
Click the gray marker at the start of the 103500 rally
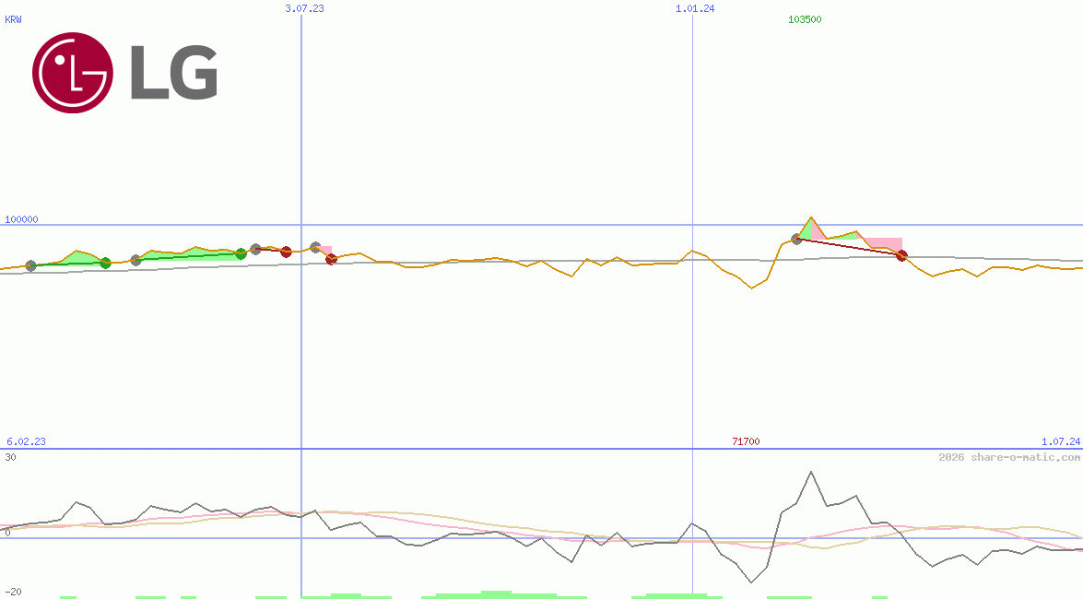796,240
